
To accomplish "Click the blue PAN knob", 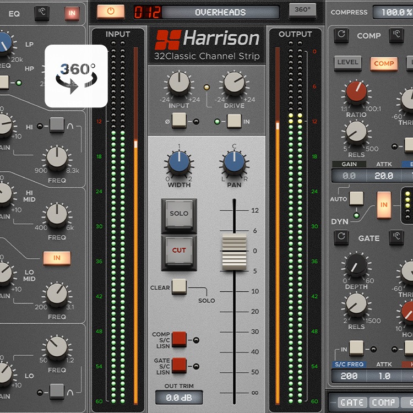I will pos(234,162).
